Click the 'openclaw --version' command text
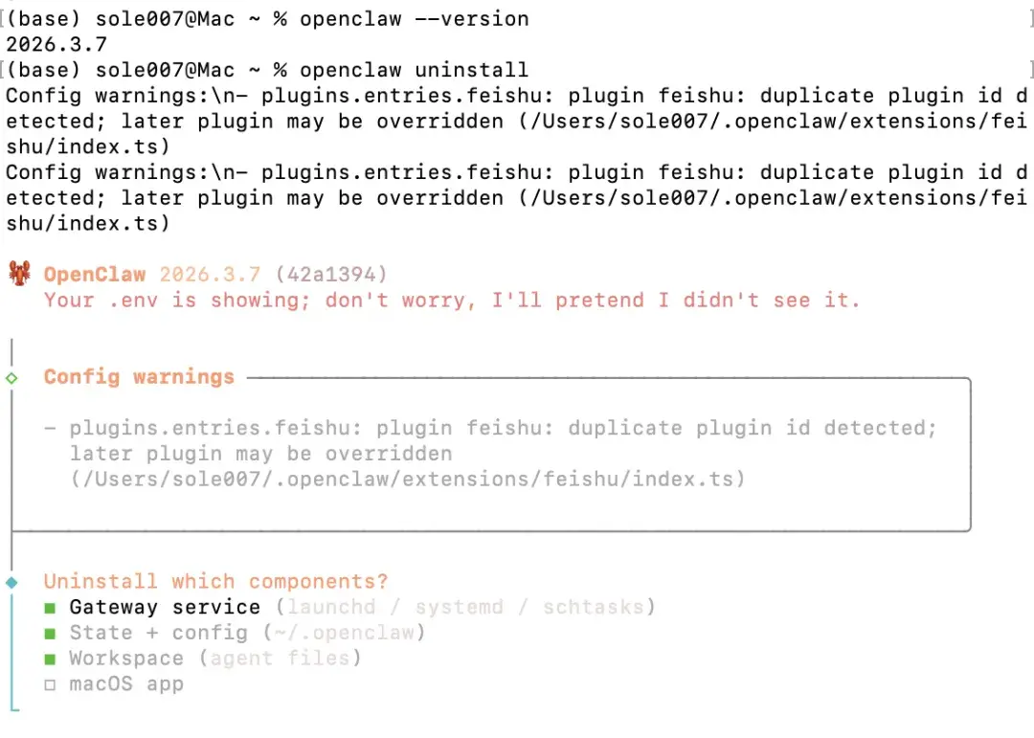 tap(414, 19)
